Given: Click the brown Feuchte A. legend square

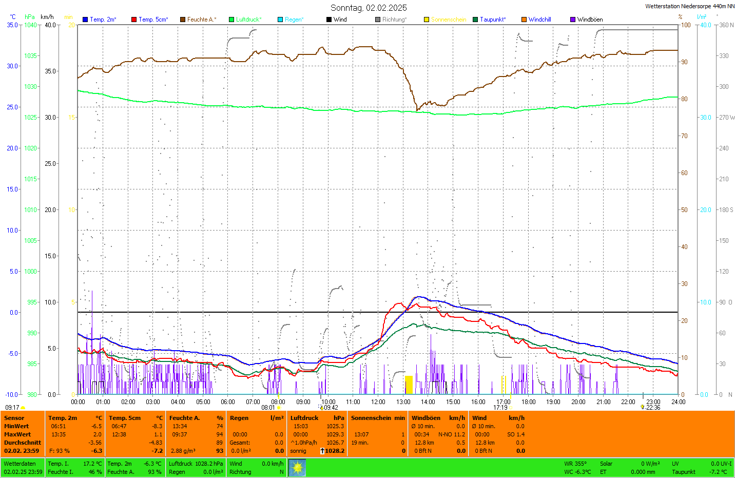Looking at the screenshot, I should [183, 20].
